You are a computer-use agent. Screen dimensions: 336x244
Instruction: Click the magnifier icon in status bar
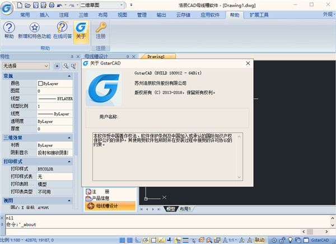pyautogui.click(x=209, y=240)
